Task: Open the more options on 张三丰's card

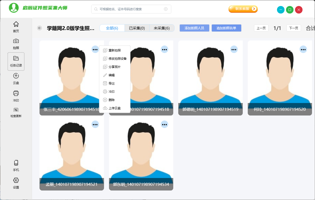Action: pos(95,49)
